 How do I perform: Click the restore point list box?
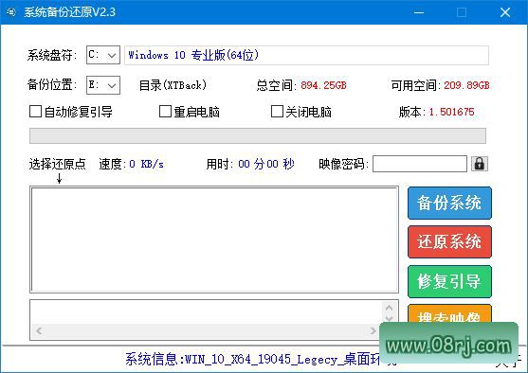214,240
